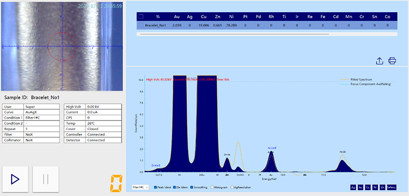The image size is (409, 196).
Task: Pause the measurement with the pause button
Action: (x=46, y=179)
